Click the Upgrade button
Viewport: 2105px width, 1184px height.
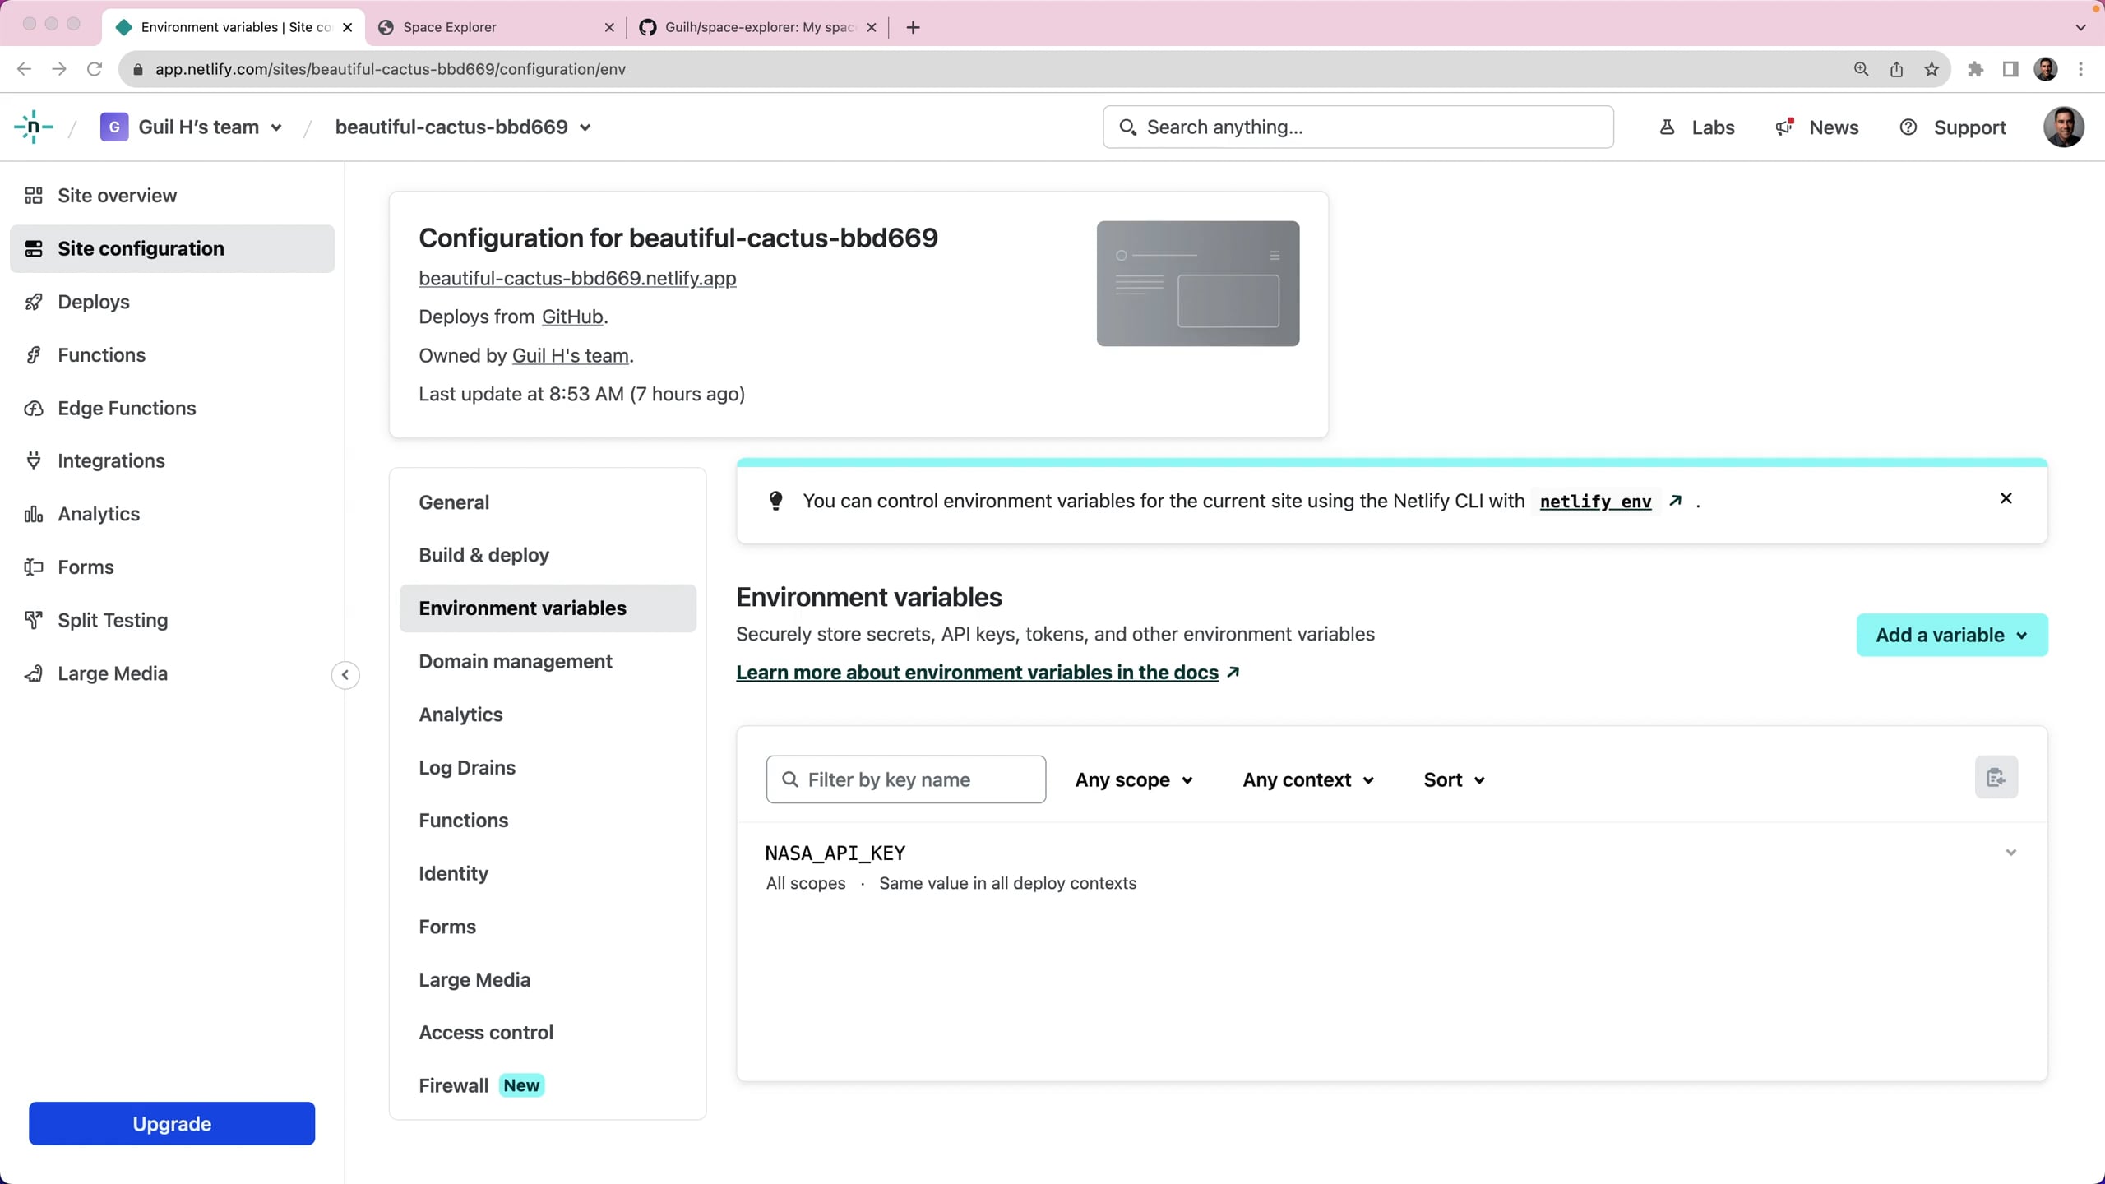[172, 1123]
